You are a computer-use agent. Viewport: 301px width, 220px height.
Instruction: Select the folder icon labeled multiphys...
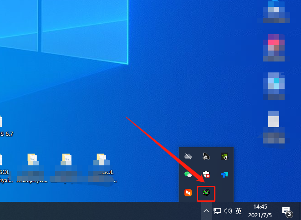pyautogui.click(x=32, y=168)
